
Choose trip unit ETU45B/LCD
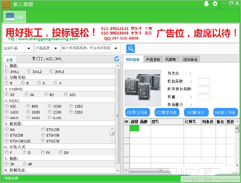click(x=7, y=141)
